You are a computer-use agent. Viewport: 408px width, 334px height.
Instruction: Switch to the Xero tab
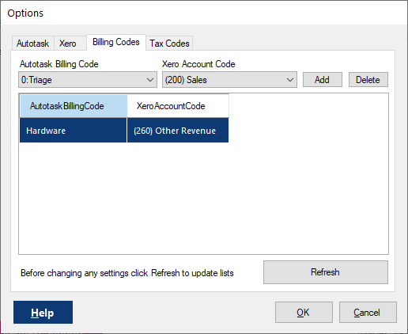point(68,44)
